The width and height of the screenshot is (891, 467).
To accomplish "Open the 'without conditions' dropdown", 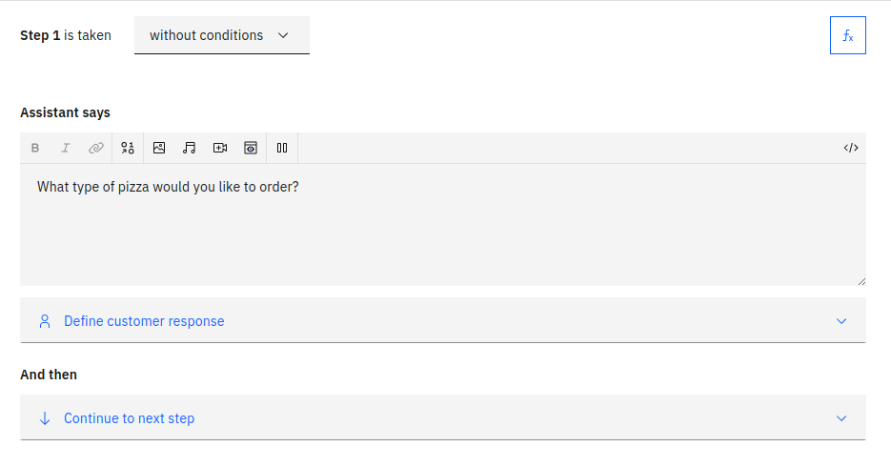I will point(221,35).
